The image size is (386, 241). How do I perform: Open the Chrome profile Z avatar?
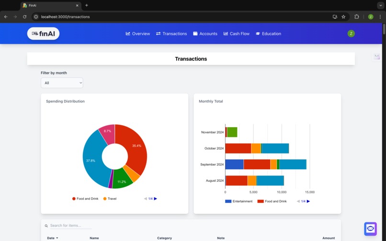point(371,17)
